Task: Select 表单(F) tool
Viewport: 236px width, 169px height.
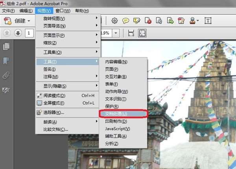Action: click(x=123, y=84)
